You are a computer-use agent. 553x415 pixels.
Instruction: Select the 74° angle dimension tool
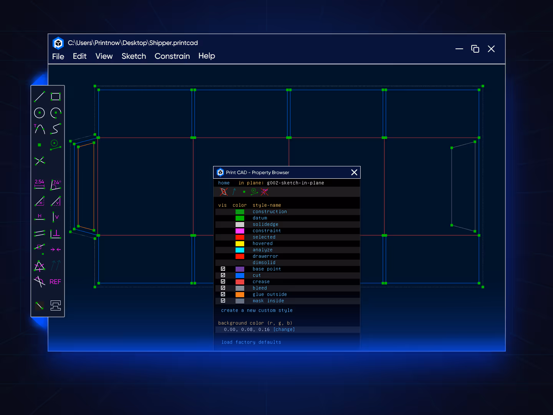pyautogui.click(x=55, y=184)
